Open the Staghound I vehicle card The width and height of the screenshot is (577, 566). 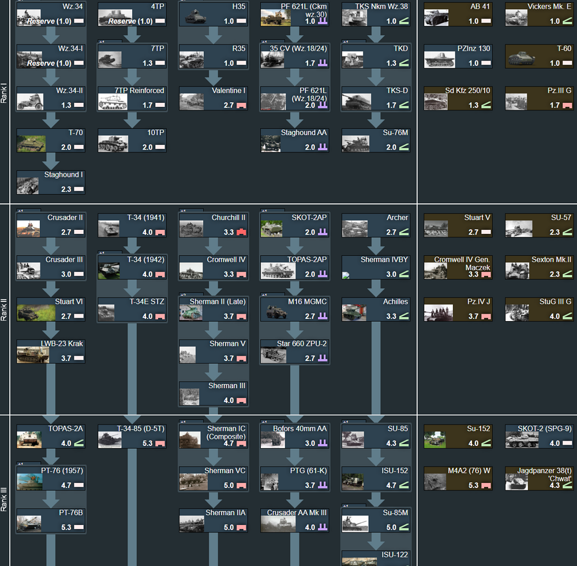pos(50,183)
